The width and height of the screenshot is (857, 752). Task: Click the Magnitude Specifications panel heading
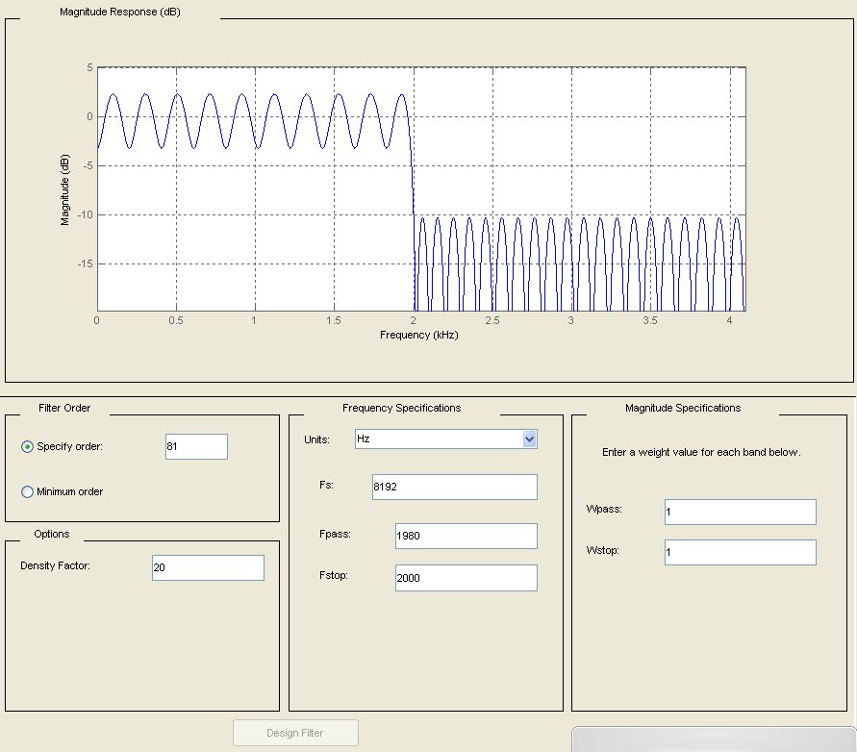pyautogui.click(x=682, y=408)
